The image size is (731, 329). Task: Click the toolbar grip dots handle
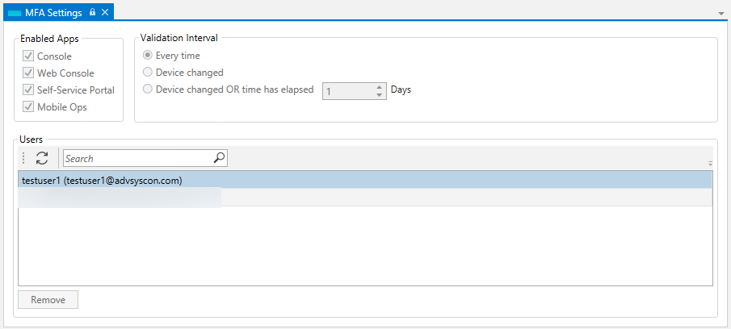23,158
